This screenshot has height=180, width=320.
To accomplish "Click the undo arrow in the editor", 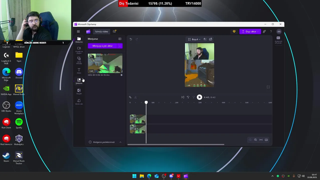I will [131, 39].
